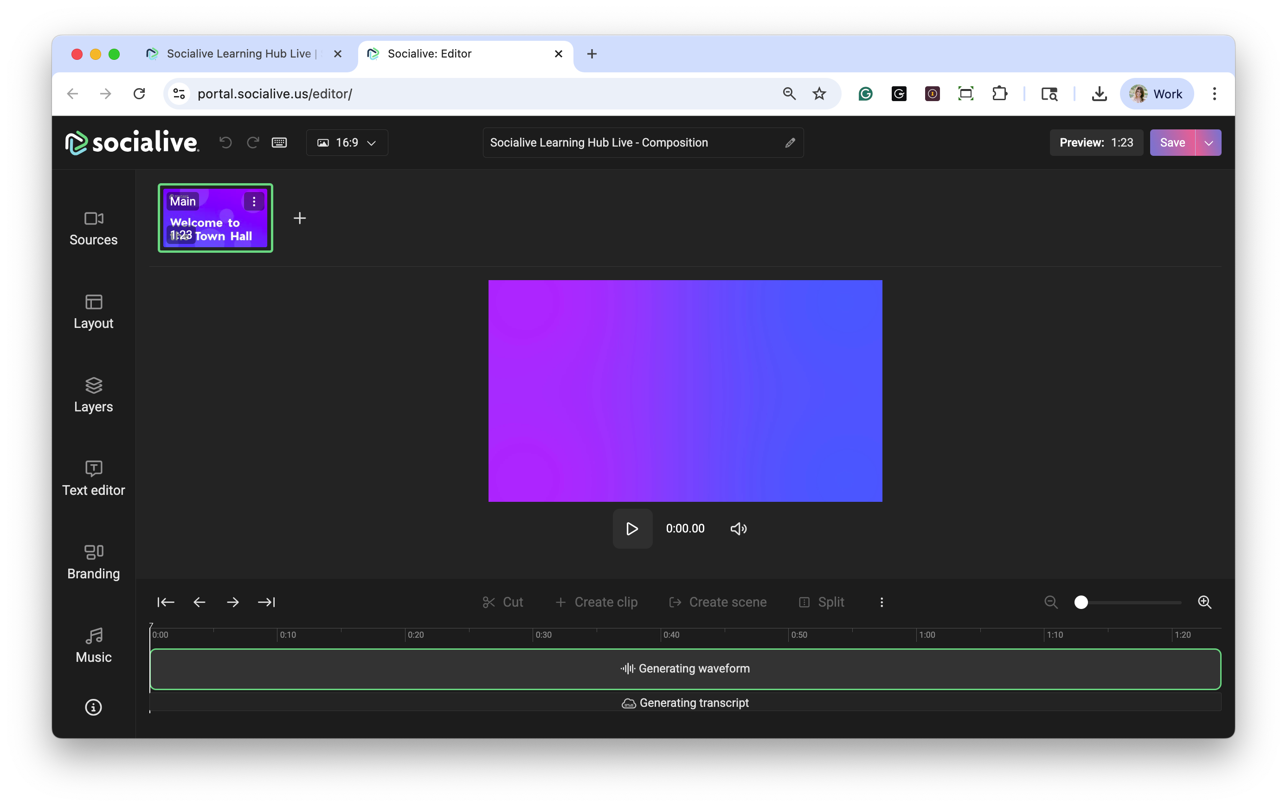
Task: Play the composition preview
Action: pyautogui.click(x=632, y=528)
